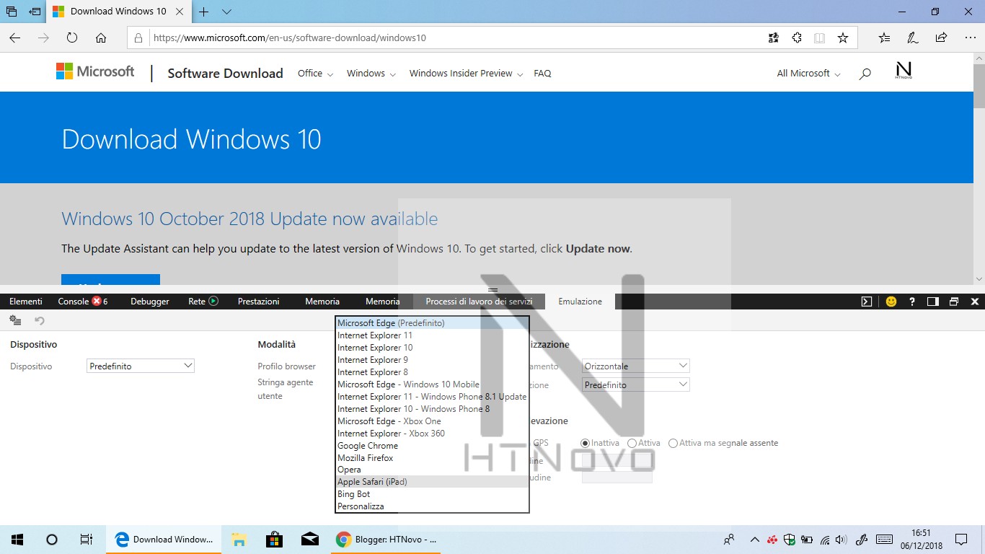Show tab previews chevron
Viewport: 985px width, 554px height.
[226, 12]
